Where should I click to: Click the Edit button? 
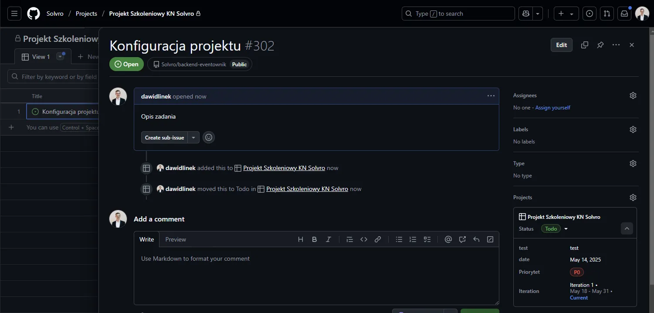tap(561, 45)
